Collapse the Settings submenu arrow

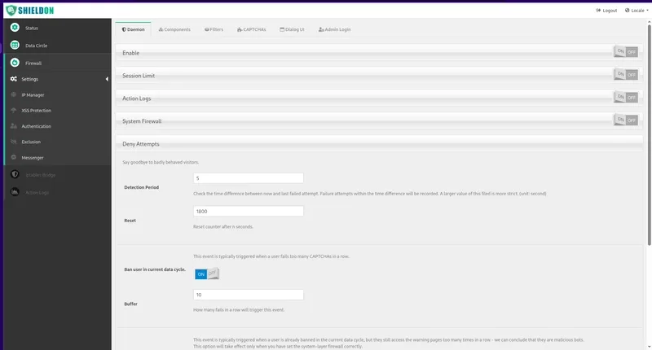pos(107,79)
